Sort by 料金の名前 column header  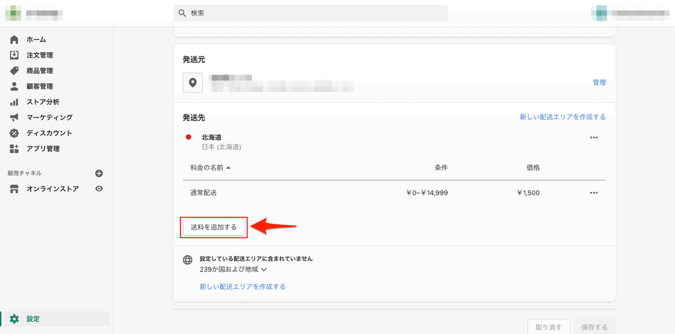(210, 168)
